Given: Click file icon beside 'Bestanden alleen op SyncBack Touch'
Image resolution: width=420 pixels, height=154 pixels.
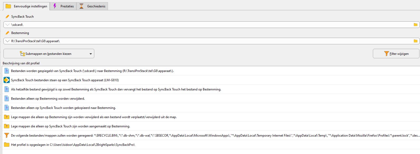Looking at the screenshot, I should pos(7,108).
